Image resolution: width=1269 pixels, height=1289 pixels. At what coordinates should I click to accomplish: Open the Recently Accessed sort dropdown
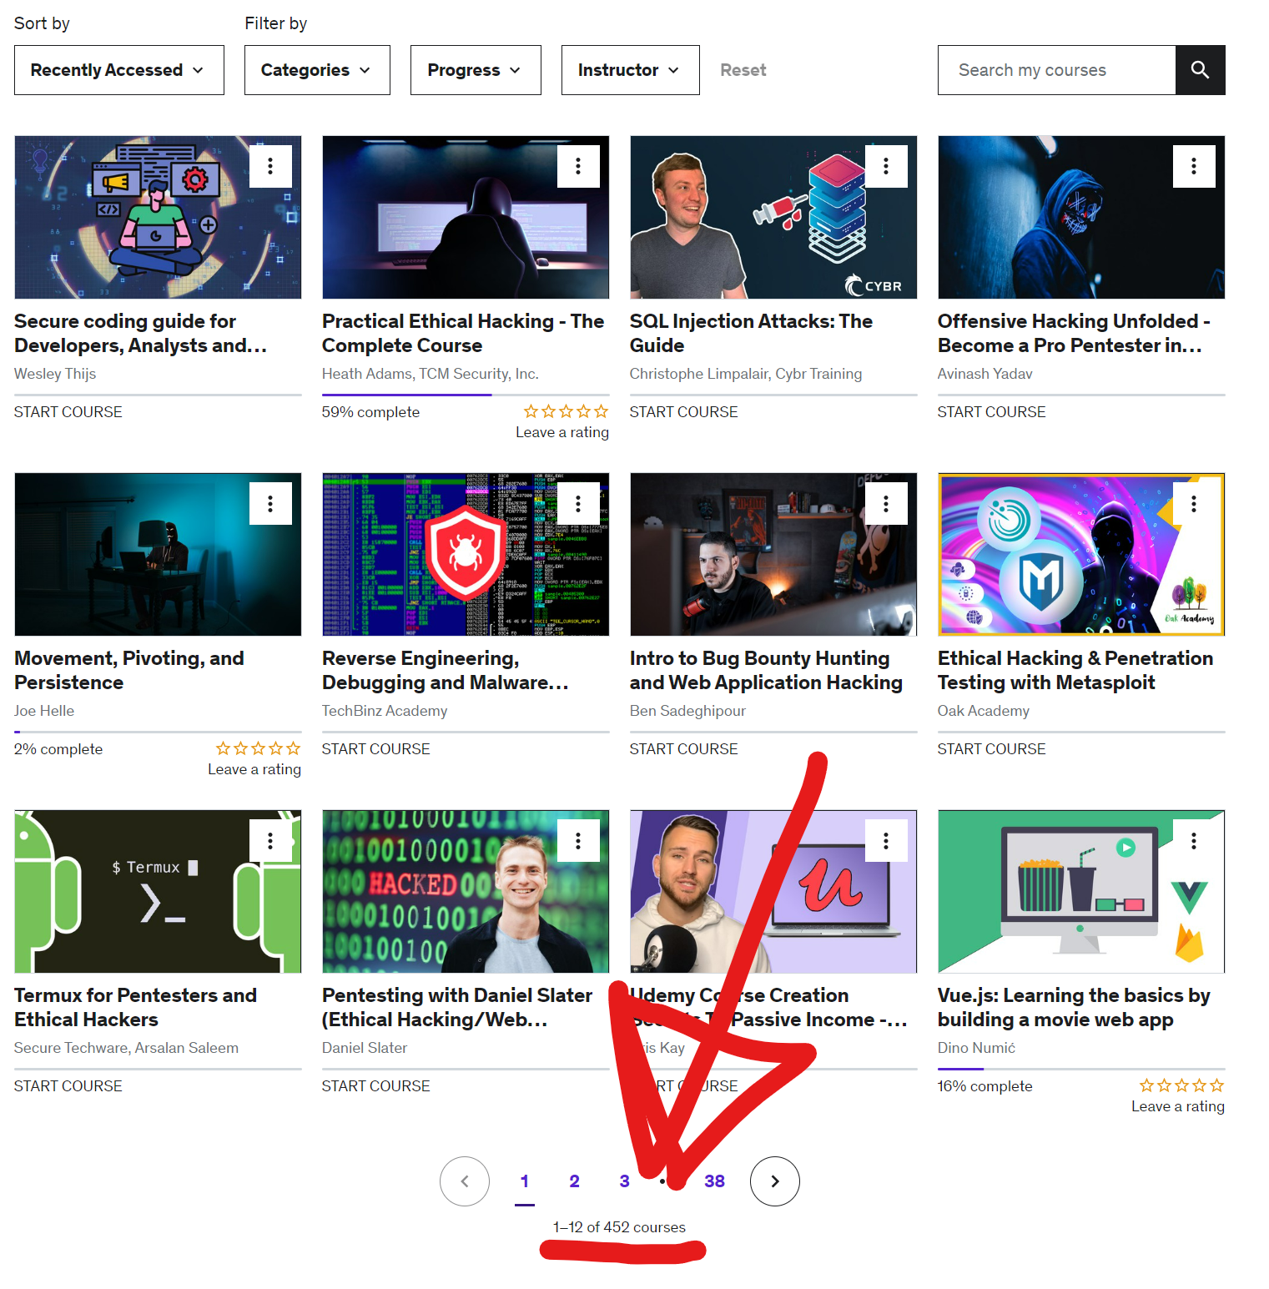coord(118,70)
